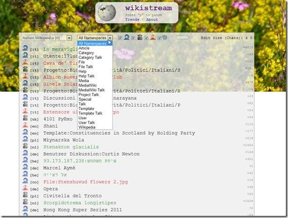This screenshot has height=218, width=288.
Task: Toggle checkbox left of red anonymous filter icon
Action: pyautogui.click(x=146, y=38)
